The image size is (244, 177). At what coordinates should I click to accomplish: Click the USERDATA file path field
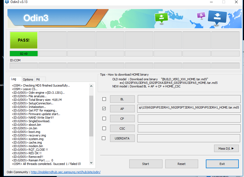189,138
